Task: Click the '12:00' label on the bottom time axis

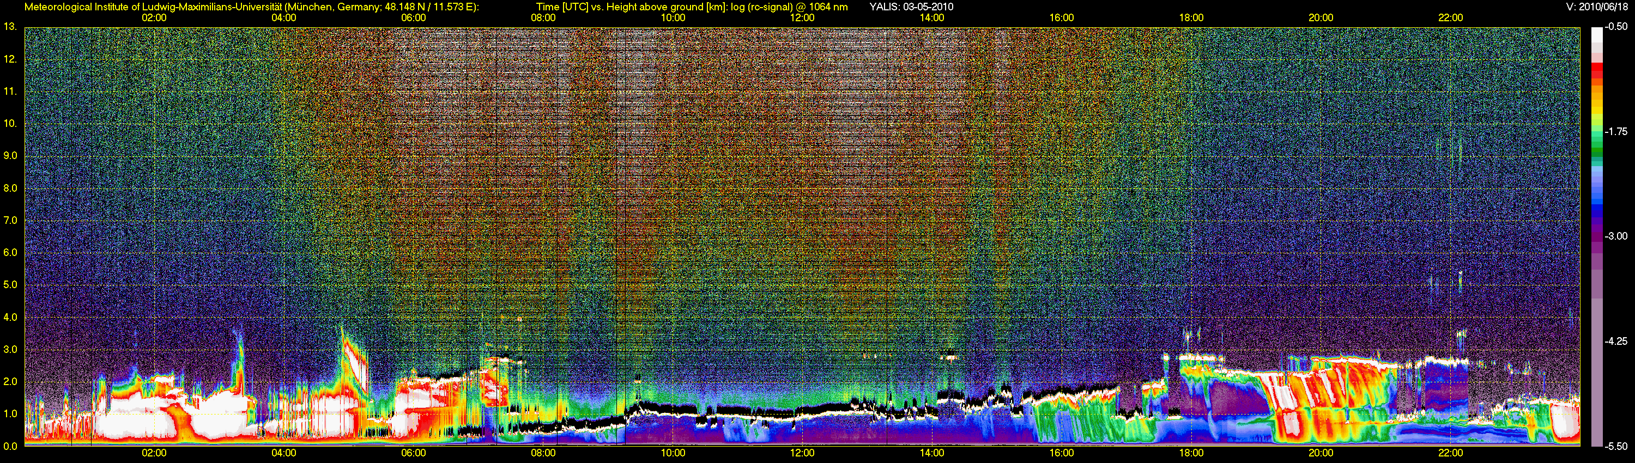Action: click(x=802, y=453)
